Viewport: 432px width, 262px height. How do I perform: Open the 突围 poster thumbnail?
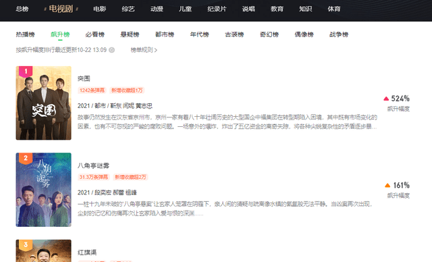(x=43, y=103)
